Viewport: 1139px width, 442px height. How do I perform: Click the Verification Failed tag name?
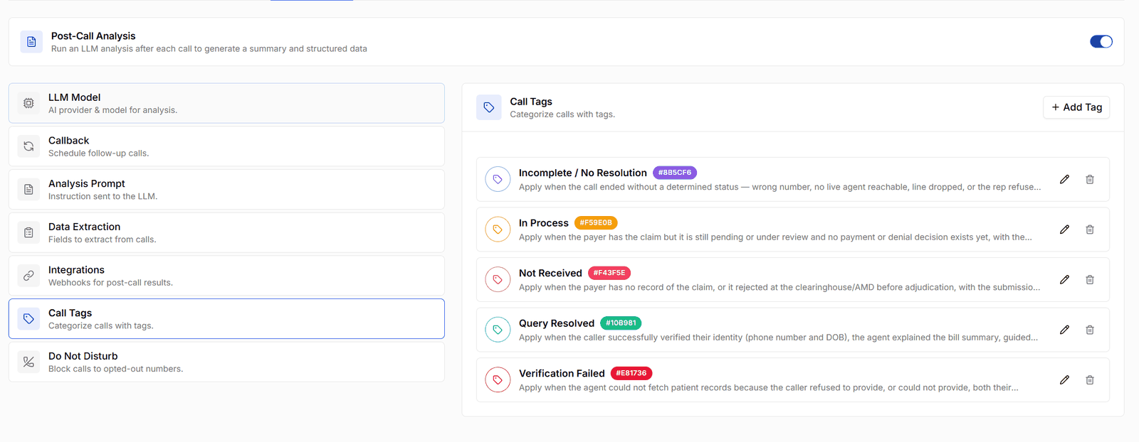coord(562,373)
